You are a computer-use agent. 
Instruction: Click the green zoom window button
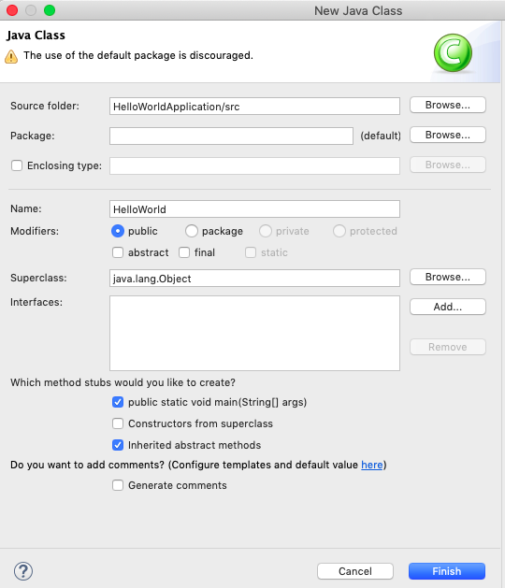50,10
